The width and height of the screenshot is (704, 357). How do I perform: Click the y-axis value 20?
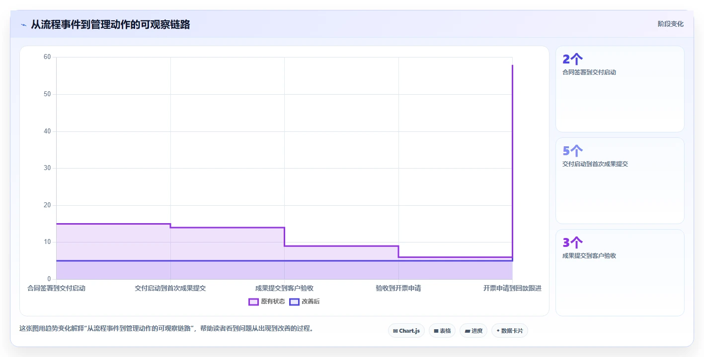[x=47, y=205]
